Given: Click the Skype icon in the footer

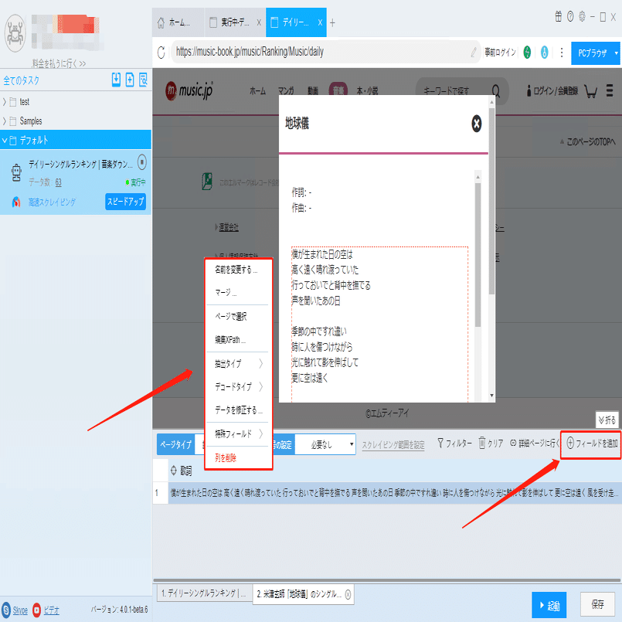Looking at the screenshot, I should (x=6, y=610).
